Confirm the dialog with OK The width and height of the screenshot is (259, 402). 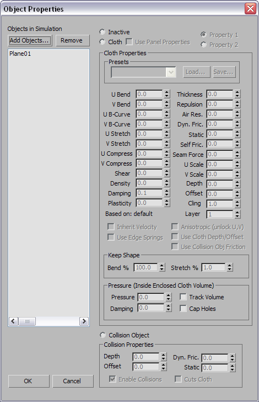(29, 381)
